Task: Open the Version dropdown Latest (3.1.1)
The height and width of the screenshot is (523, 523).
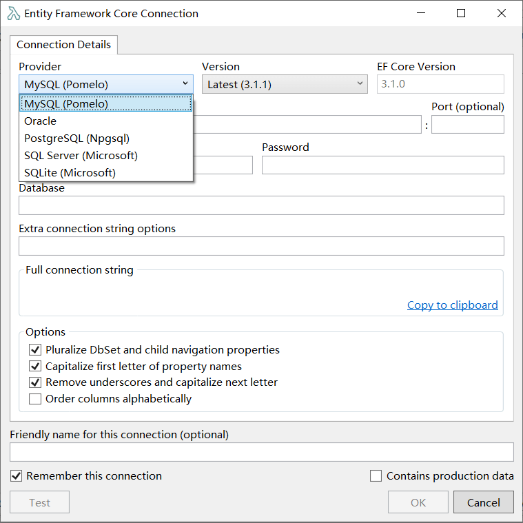Action: 285,84
